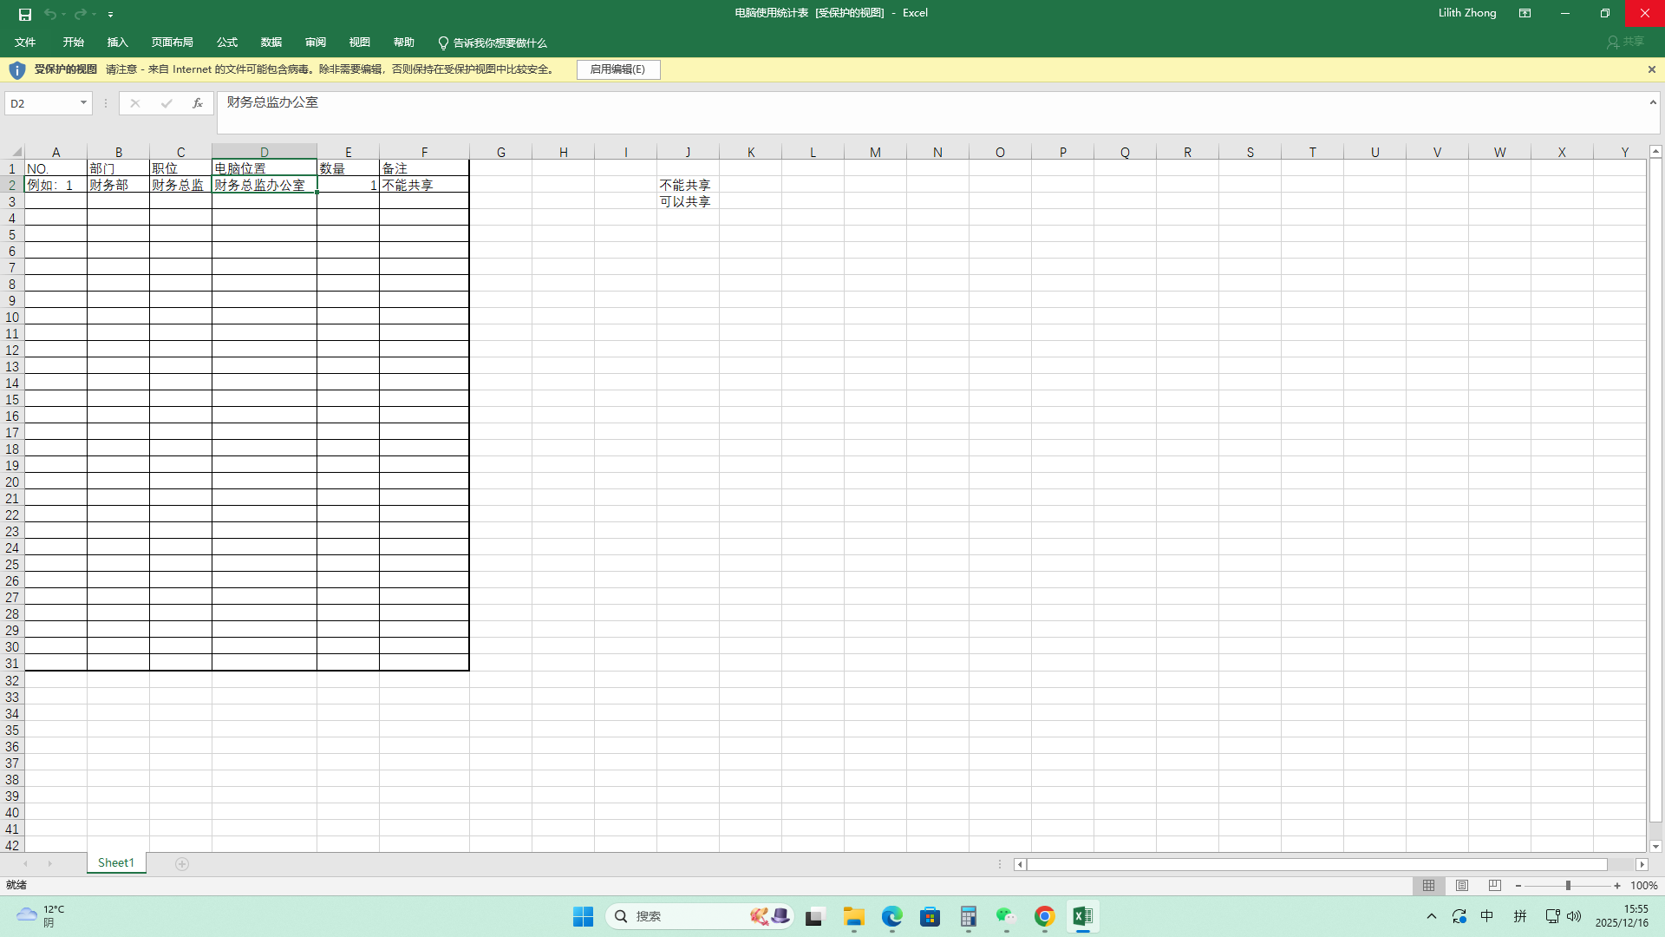This screenshot has height=937, width=1665.
Task: Click the Select All corner triangle
Action: tap(16, 152)
